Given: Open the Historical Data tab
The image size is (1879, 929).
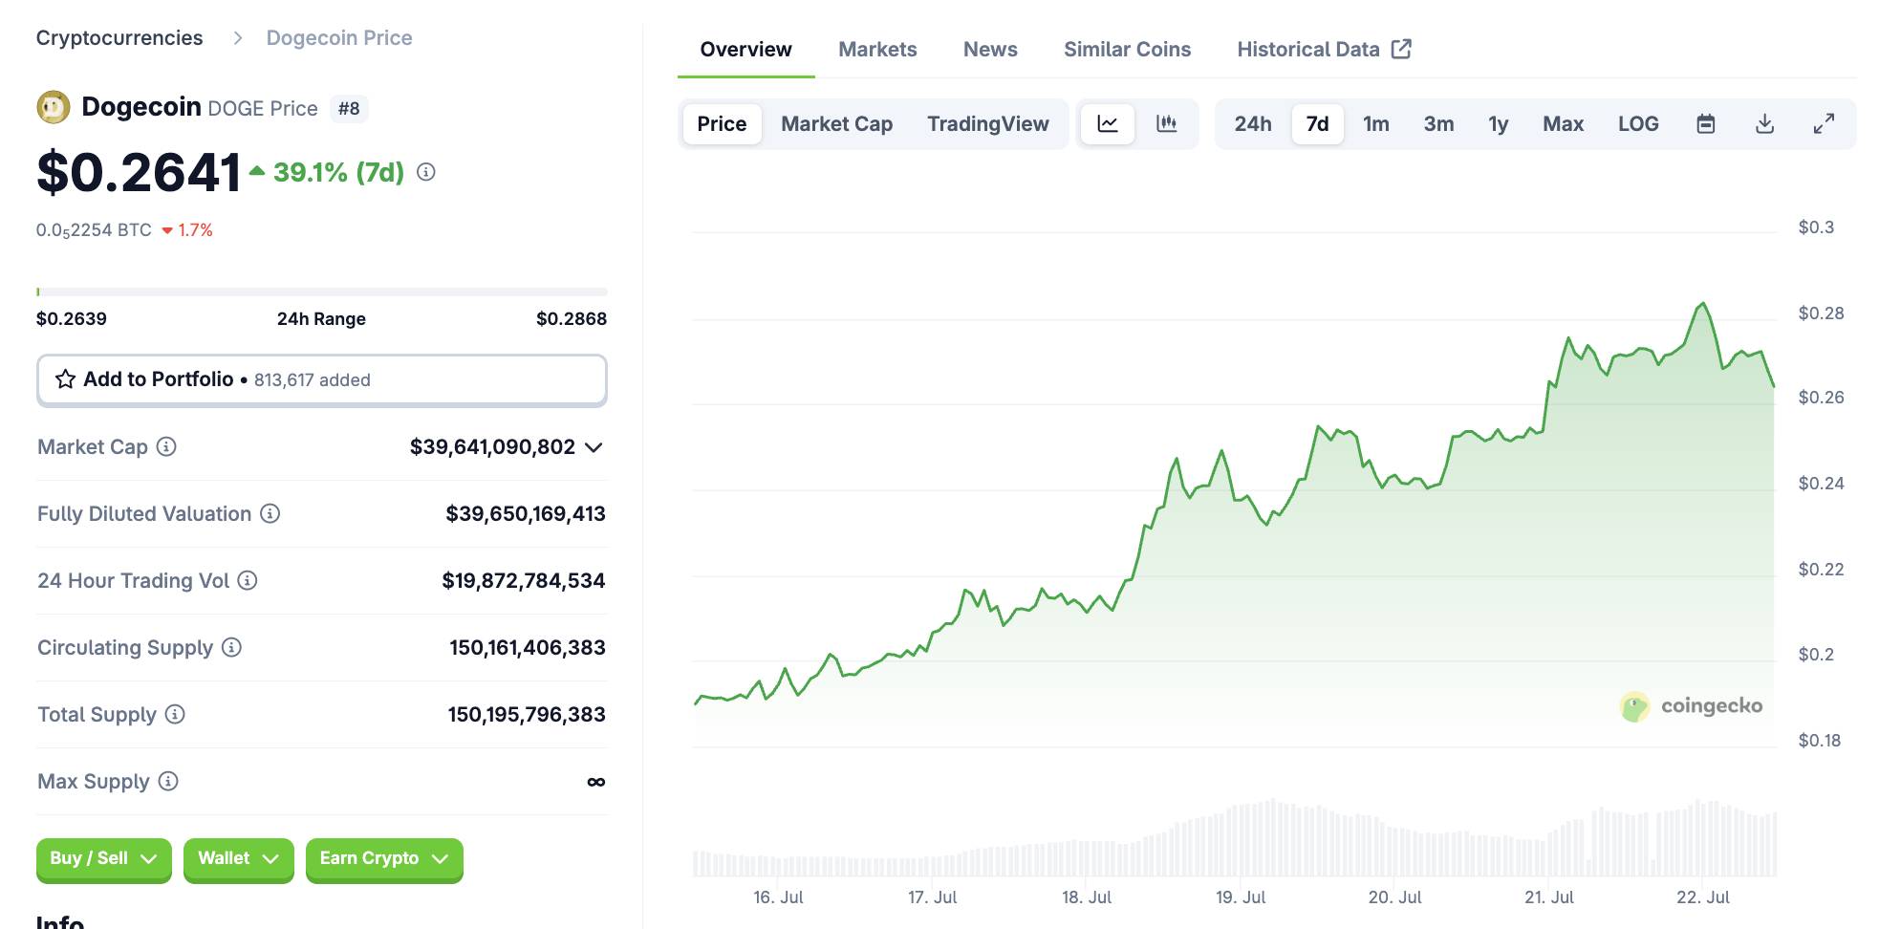Looking at the screenshot, I should pyautogui.click(x=1324, y=50).
